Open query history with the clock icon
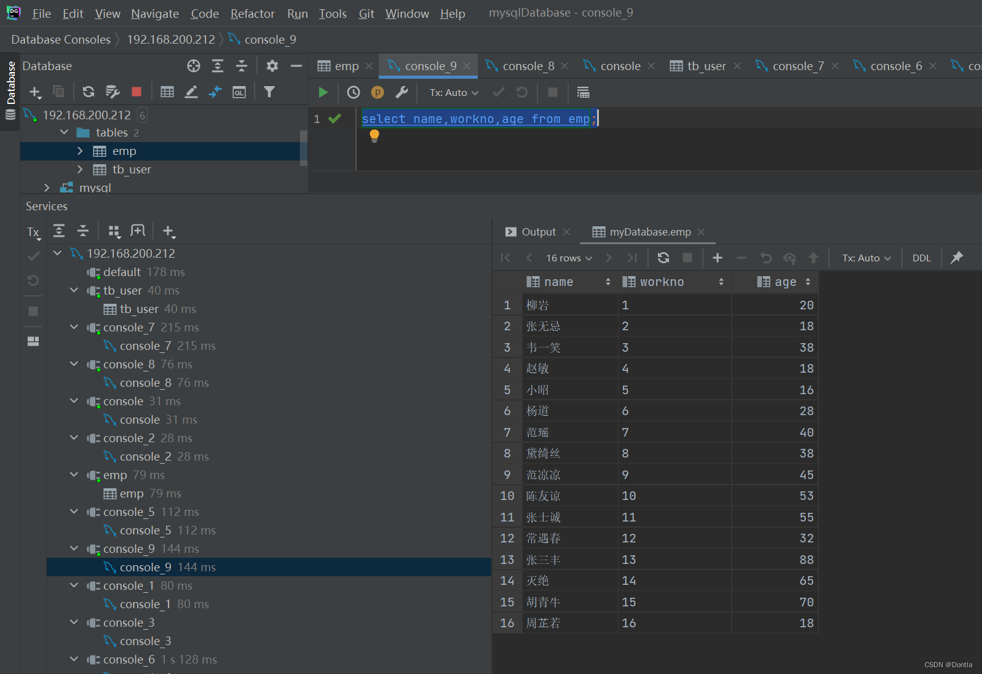Image resolution: width=982 pixels, height=674 pixels. pyautogui.click(x=354, y=92)
